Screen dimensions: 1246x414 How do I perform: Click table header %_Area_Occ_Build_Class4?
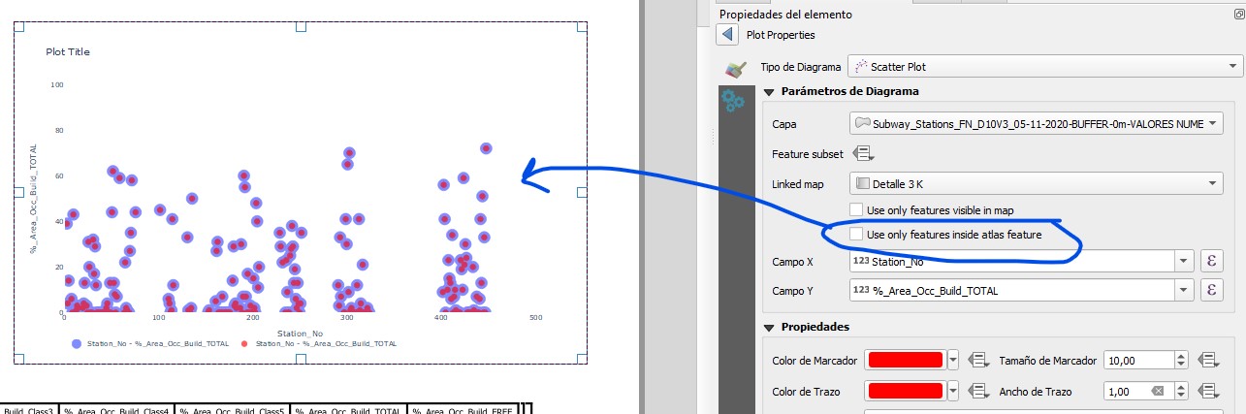pyautogui.click(x=116, y=411)
